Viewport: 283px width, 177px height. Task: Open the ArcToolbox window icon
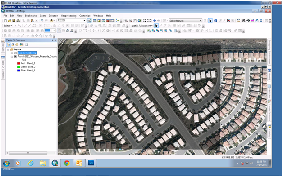coord(108,21)
